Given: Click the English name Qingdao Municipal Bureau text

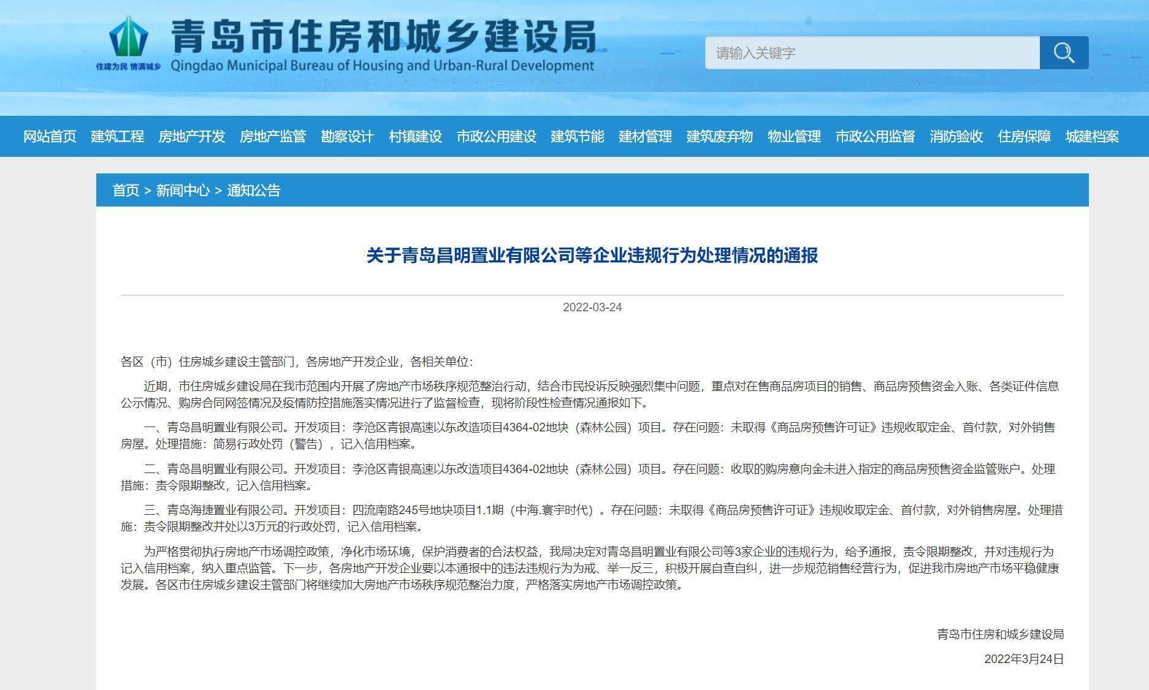Looking at the screenshot, I should coord(383,66).
